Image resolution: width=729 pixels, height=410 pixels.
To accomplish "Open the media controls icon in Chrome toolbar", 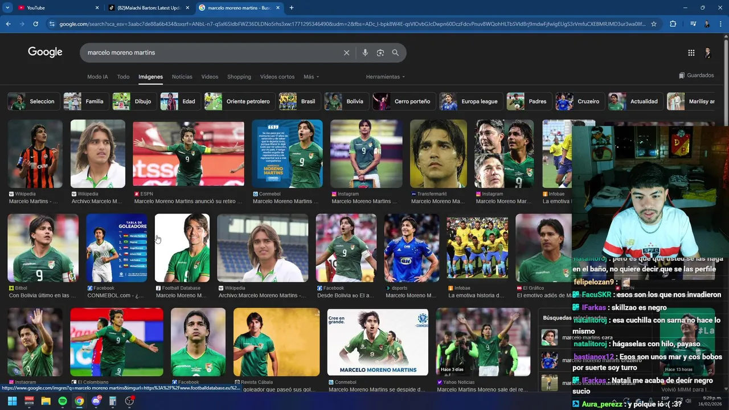I will click(x=693, y=24).
